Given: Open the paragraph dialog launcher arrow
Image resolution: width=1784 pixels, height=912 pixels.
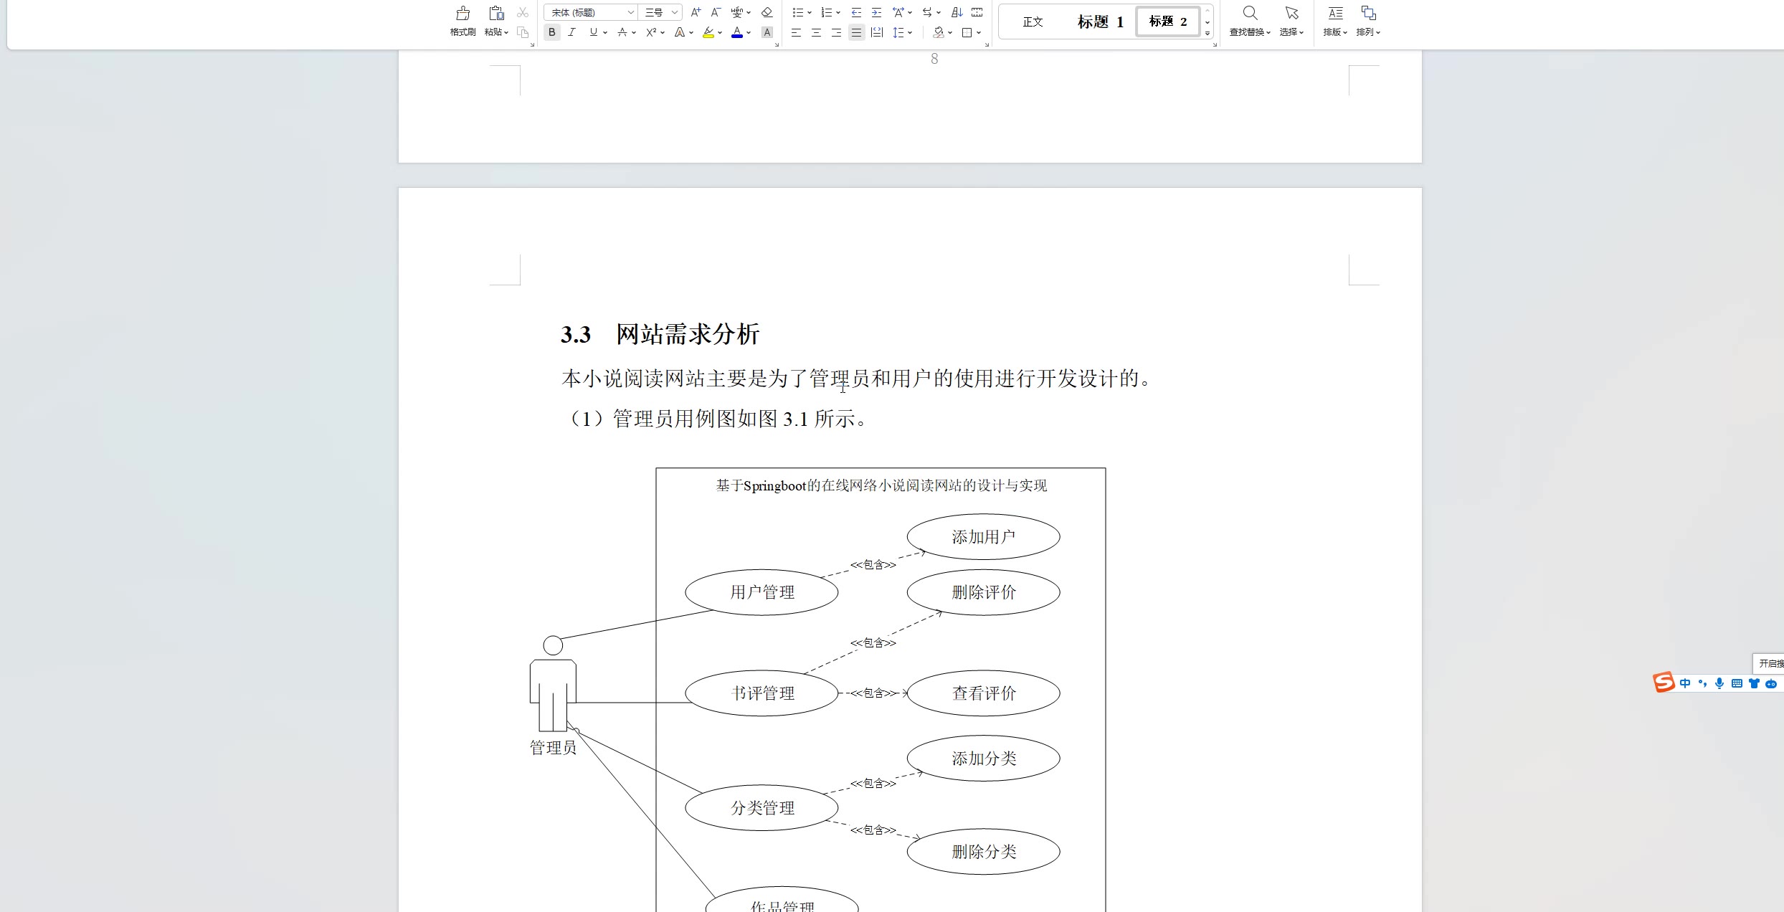Looking at the screenshot, I should coord(987,44).
